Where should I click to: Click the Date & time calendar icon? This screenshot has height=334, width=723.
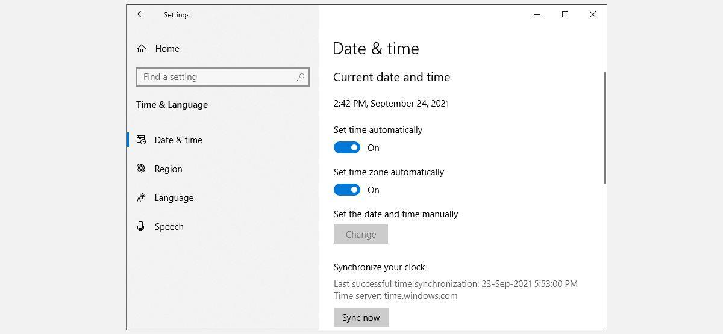tap(141, 140)
